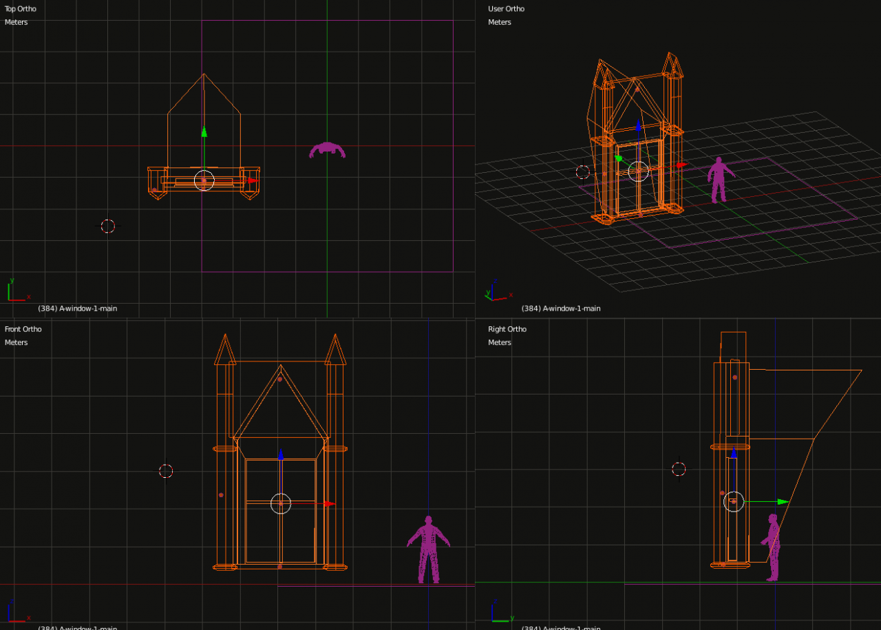881x630 pixels.
Task: Click the 3D cursor in Front Ortho view
Action: coord(166,471)
